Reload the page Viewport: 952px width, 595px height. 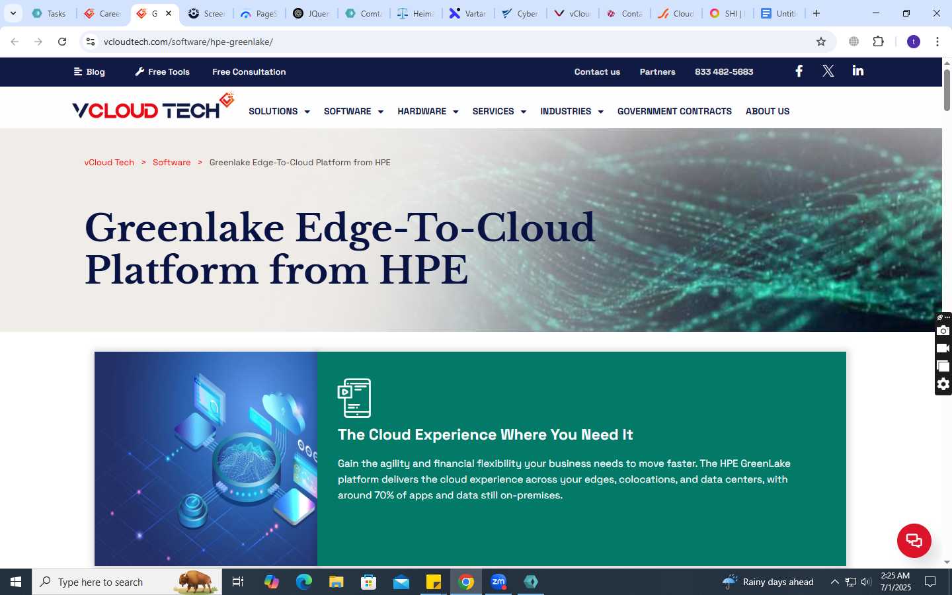coord(62,42)
